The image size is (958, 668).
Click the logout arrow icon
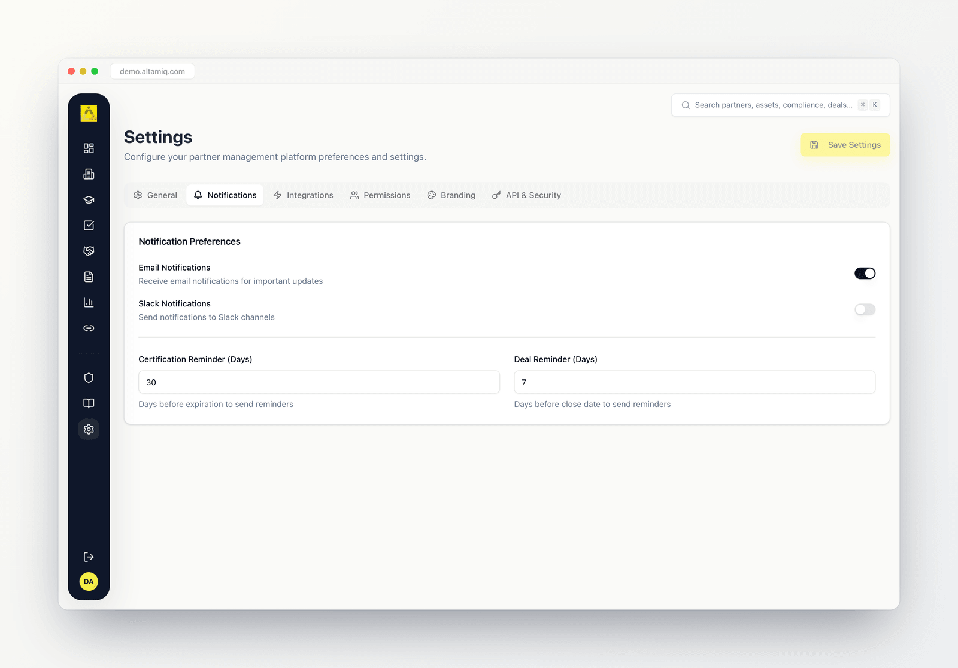click(89, 557)
